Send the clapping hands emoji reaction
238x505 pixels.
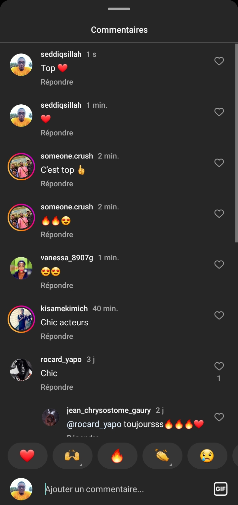(x=162, y=456)
